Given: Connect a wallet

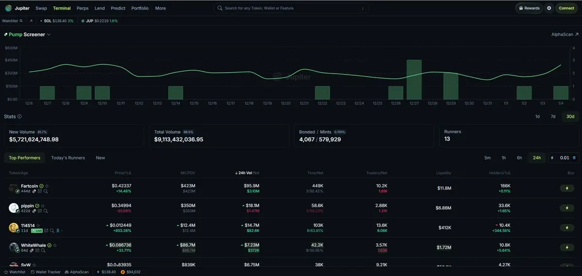Looking at the screenshot, I should pyautogui.click(x=566, y=8).
